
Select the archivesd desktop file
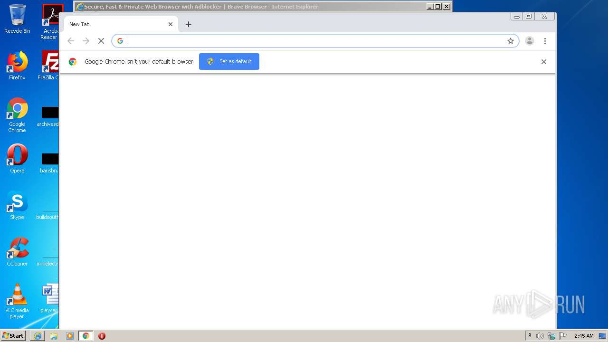click(49, 116)
